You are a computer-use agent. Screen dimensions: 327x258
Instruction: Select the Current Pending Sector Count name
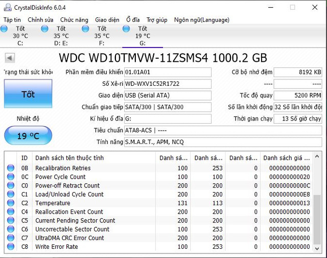(75, 221)
